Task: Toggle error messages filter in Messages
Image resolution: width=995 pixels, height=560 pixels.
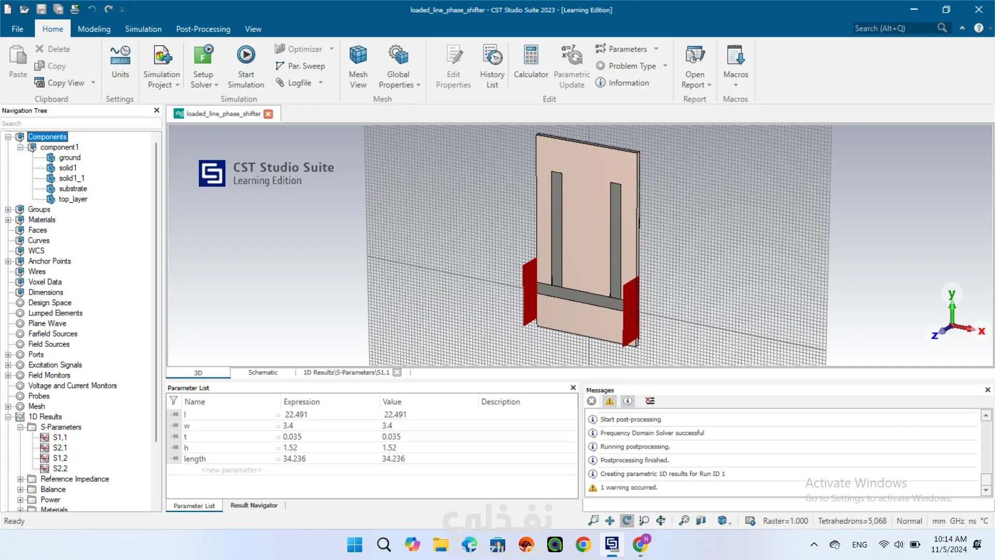Action: [x=591, y=401]
